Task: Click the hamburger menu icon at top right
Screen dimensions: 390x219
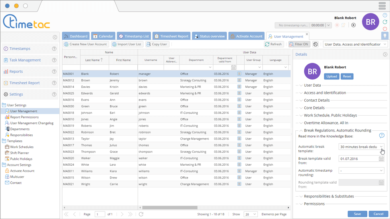Action: 382,6
